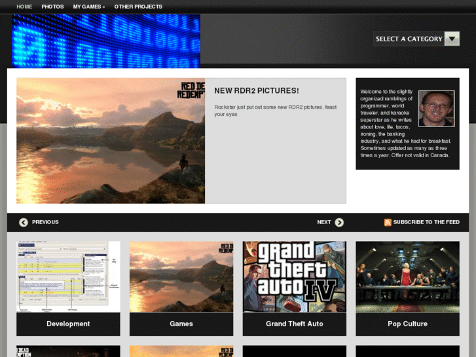Click the large featured Red Dead Redemption image
The width and height of the screenshot is (476, 357).
point(111,141)
